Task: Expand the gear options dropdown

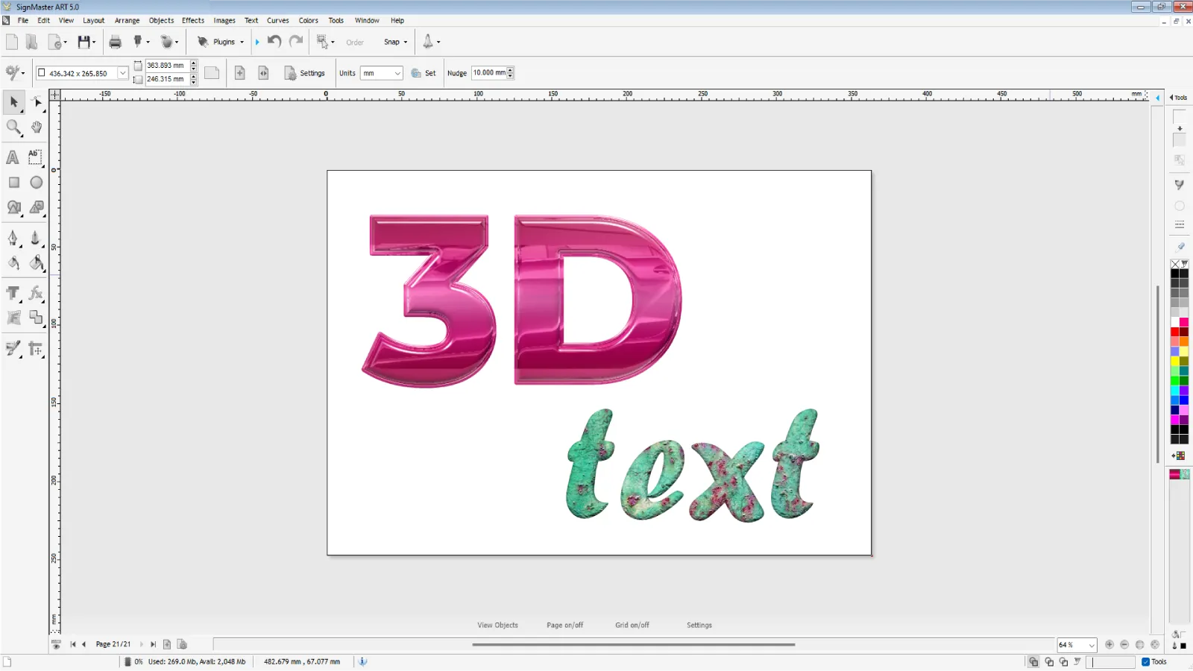Action: (23, 73)
